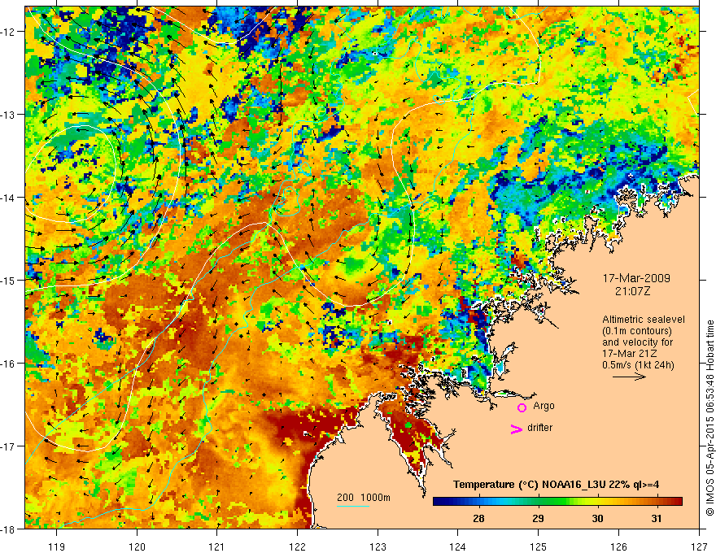Click the '0.5m/s (1kt 24h)' text
This screenshot has height=553, width=716.
point(638,365)
